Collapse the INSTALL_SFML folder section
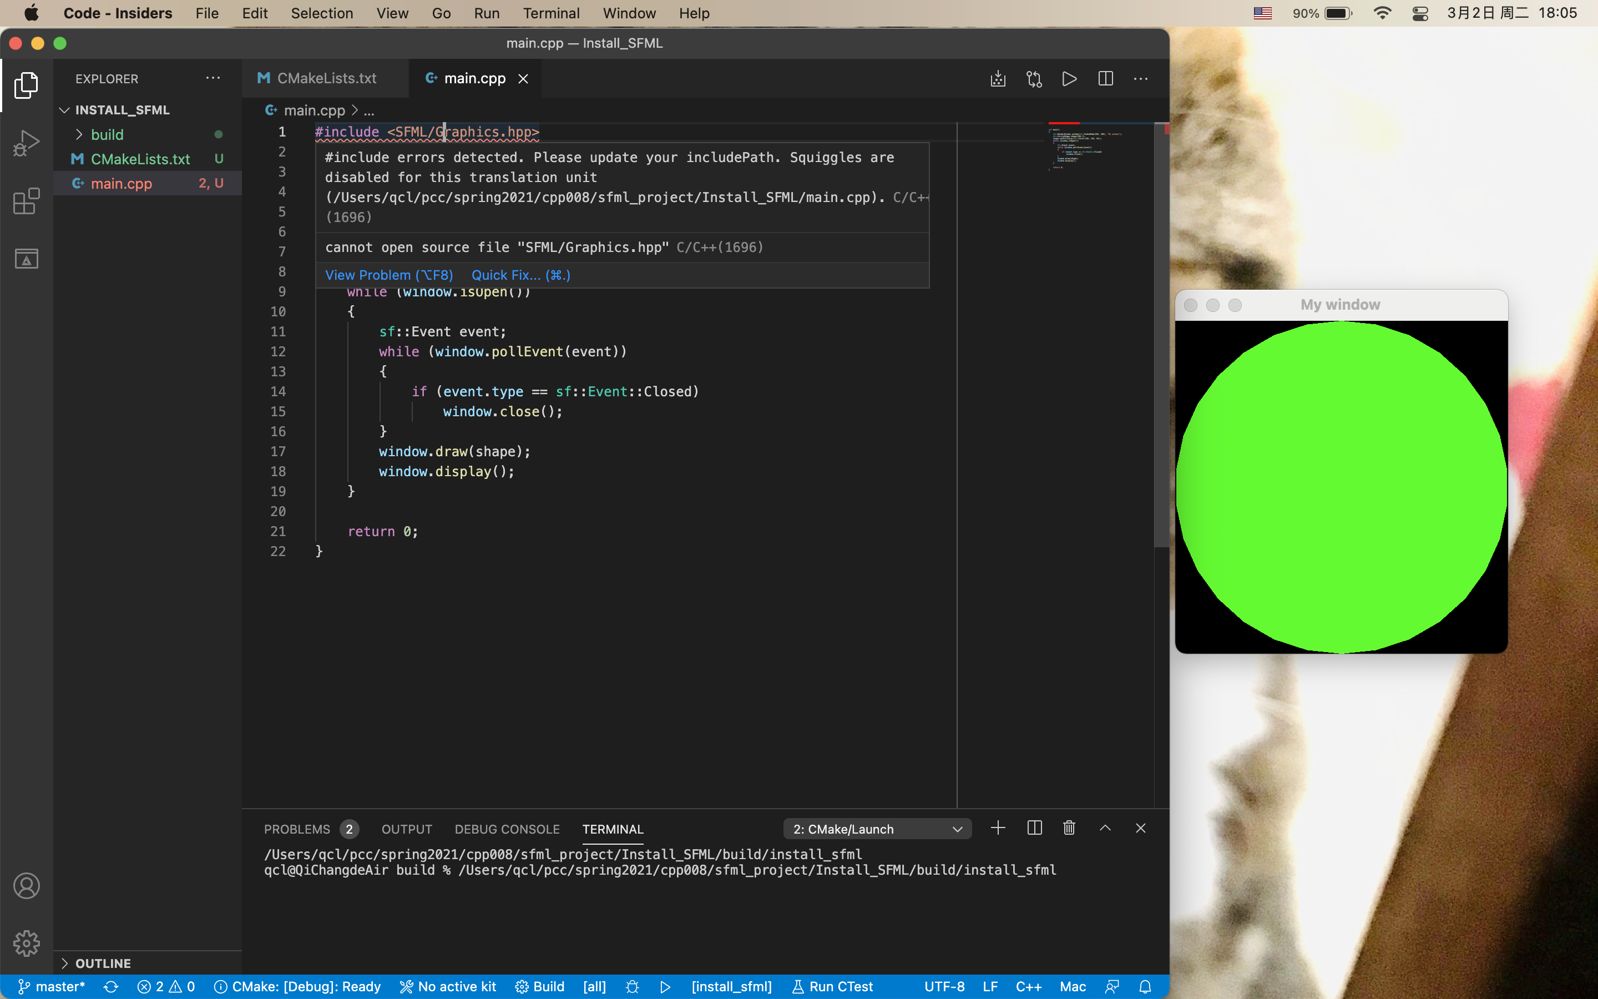The width and height of the screenshot is (1598, 999). pos(148,110)
